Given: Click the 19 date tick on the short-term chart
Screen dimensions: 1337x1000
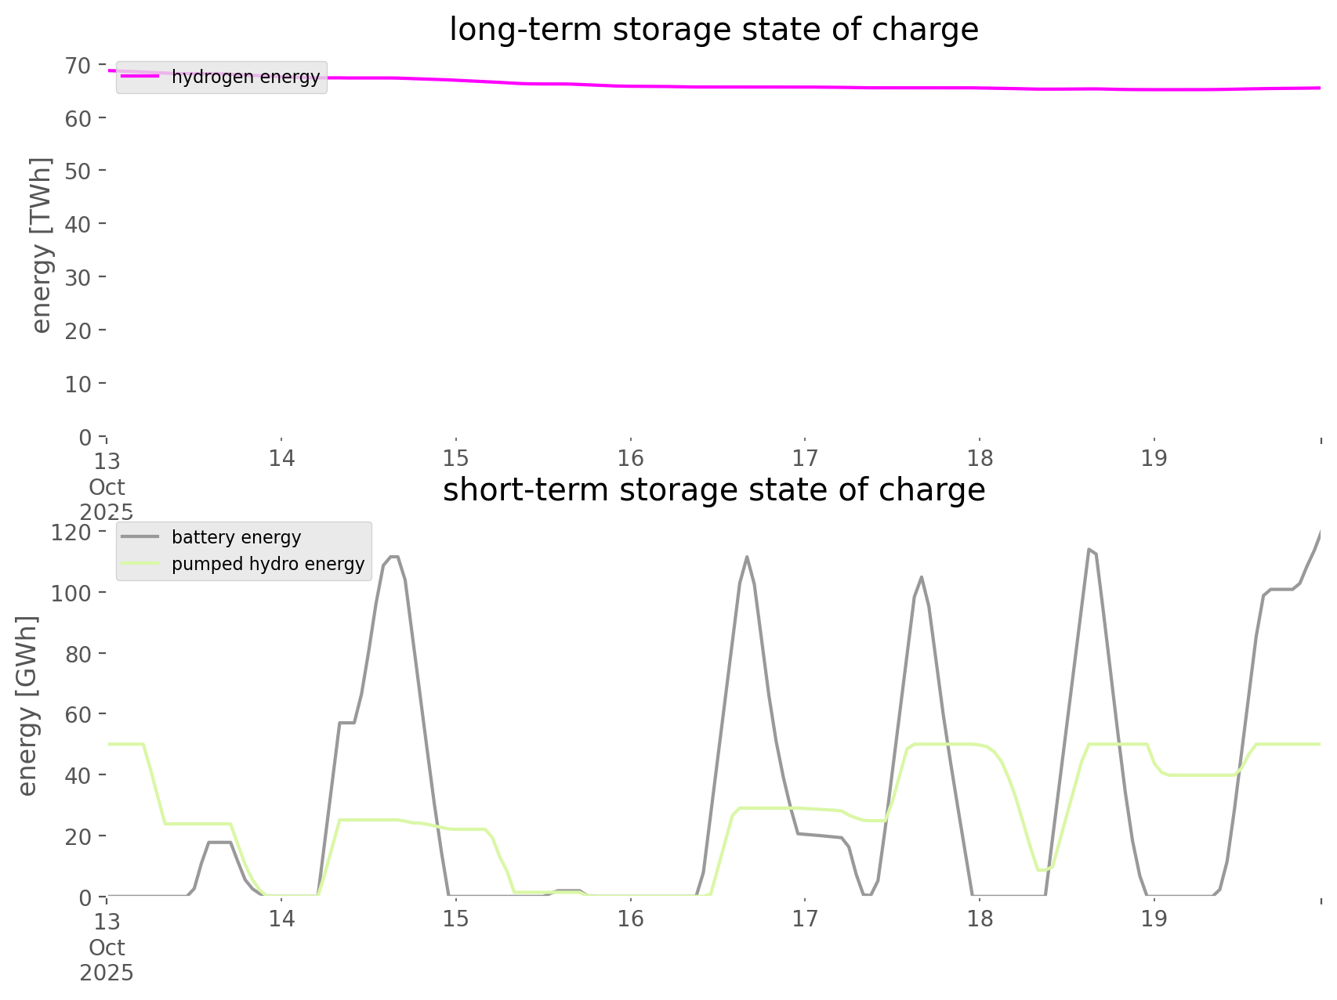Looking at the screenshot, I should click(1154, 919).
